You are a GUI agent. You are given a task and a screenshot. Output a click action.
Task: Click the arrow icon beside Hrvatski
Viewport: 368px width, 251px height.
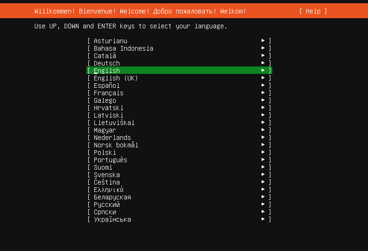263,107
